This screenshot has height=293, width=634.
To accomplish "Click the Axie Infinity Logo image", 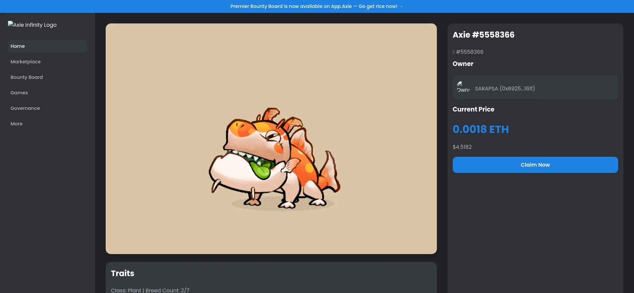I will pyautogui.click(x=32, y=25).
